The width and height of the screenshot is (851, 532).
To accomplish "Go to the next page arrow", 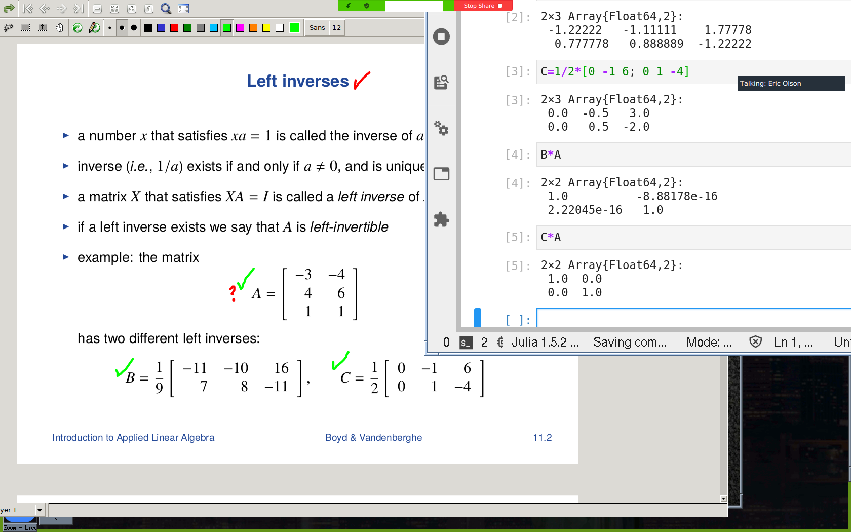I will (62, 9).
